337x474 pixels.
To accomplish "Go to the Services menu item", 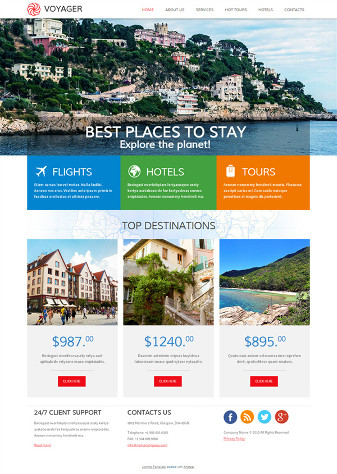I will [x=204, y=10].
